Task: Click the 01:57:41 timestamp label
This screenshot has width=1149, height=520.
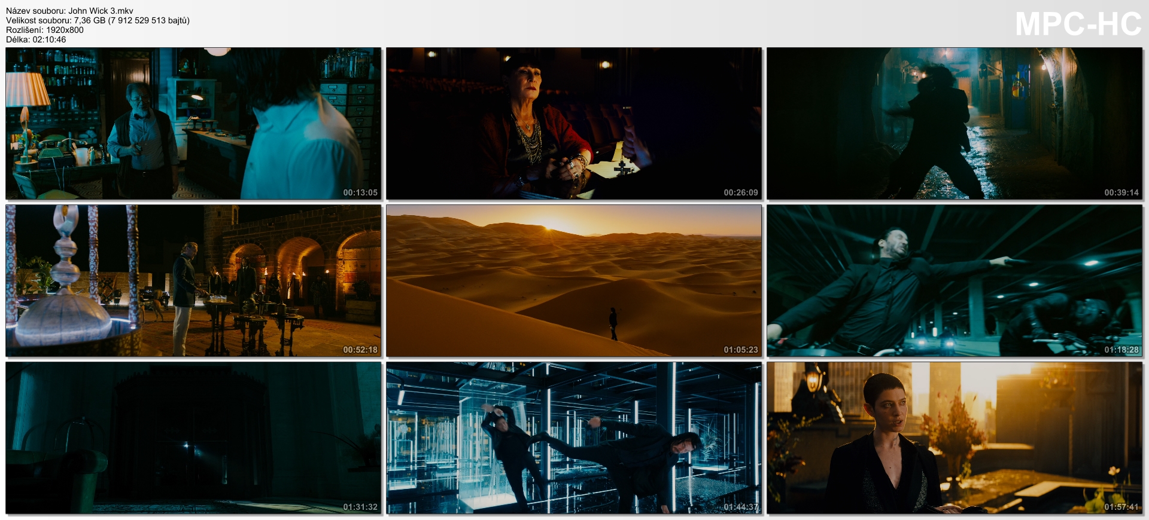Action: point(1121,507)
